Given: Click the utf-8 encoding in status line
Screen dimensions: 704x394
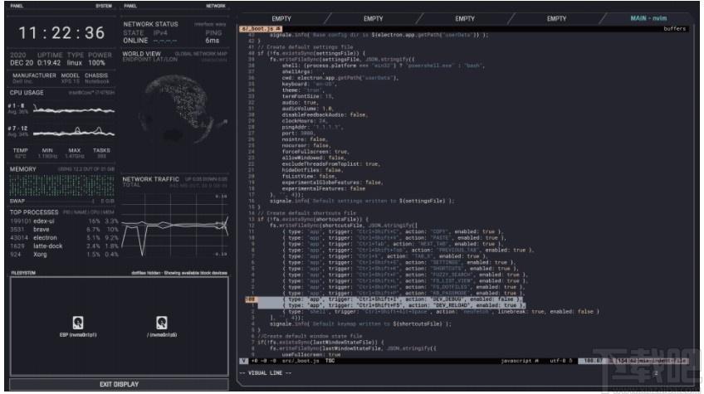Looking at the screenshot, I should click(558, 361).
